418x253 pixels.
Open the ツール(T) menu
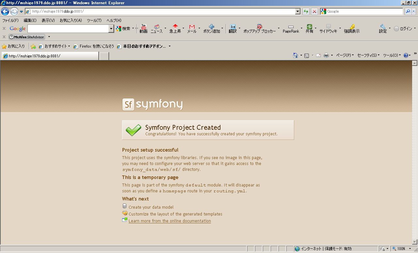(x=94, y=21)
